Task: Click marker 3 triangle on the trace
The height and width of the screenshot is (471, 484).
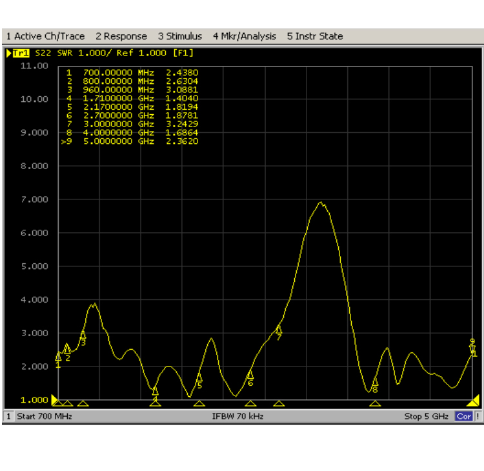Action: pyautogui.click(x=83, y=334)
